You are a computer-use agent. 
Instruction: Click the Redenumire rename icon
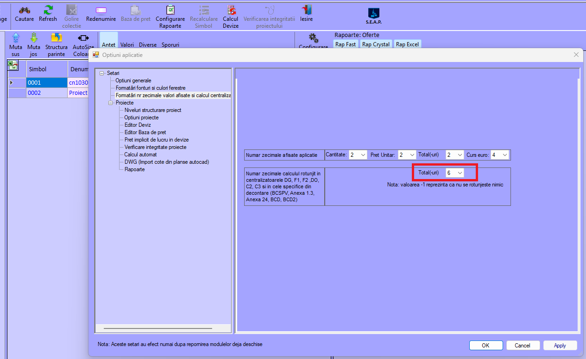(x=101, y=10)
